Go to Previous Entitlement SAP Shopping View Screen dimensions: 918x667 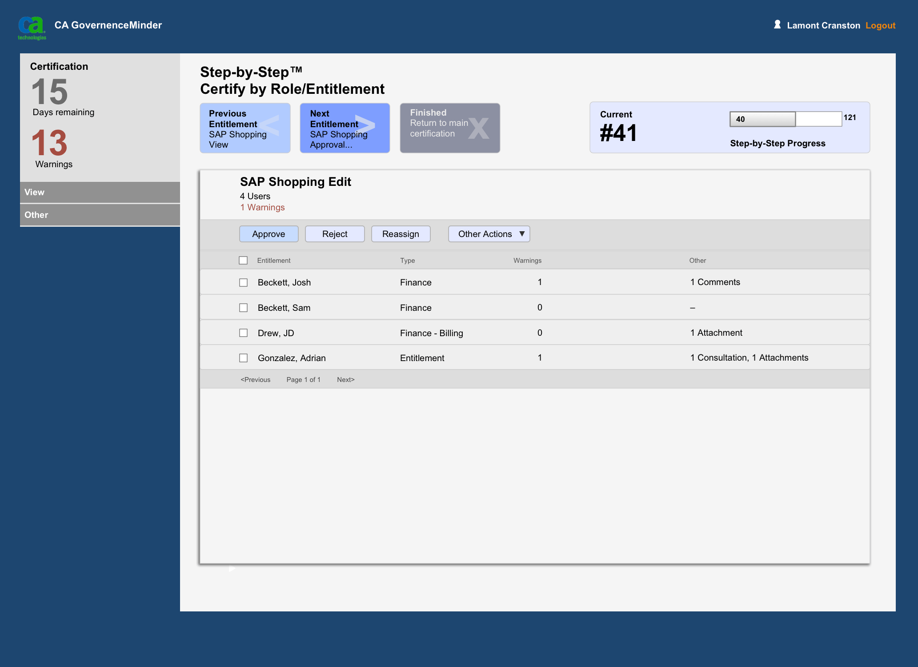pos(245,128)
